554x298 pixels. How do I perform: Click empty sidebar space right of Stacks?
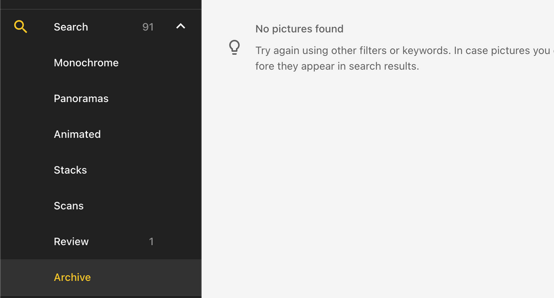141,170
